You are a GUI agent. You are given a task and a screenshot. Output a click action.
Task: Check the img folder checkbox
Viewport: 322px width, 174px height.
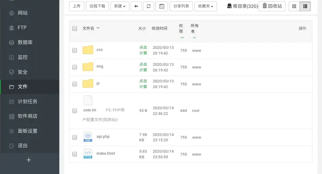tap(75, 67)
